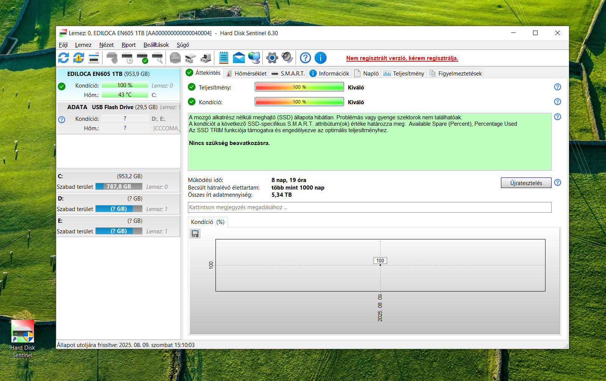This screenshot has height=381, width=606.
Task: Click the green check status icon of EDILOCA drive
Action: tap(62, 86)
